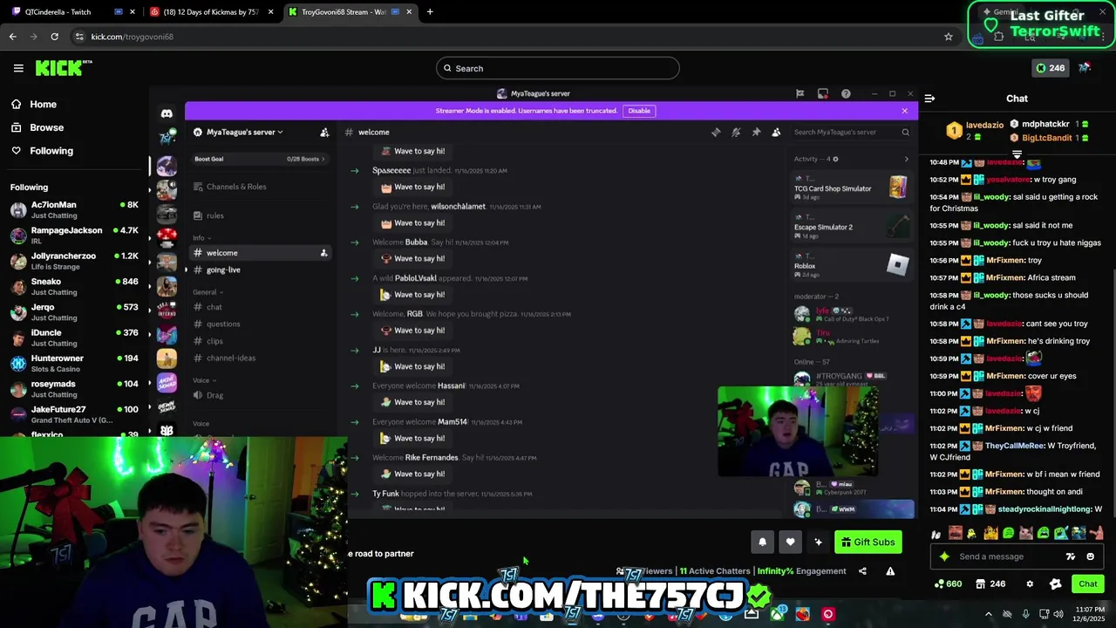Disable Streamer Mode in streamed Discord banner
This screenshot has width=1116, height=628.
click(x=639, y=111)
